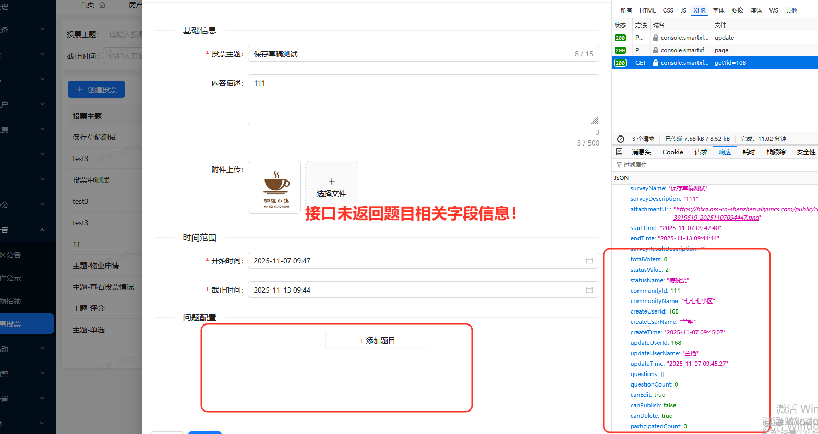Screen dimensions: 818x434
Task: Open the 耗时 details tab
Action: click(x=749, y=152)
